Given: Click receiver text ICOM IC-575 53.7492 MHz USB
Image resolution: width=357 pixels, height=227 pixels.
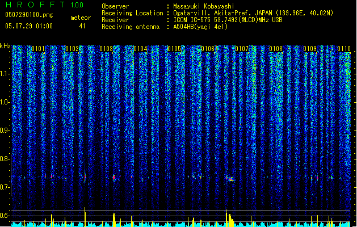Looking at the screenshot, I should 228,20.
